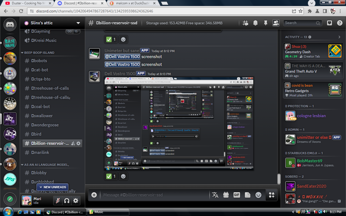Jump to NEW UNREADS
Image resolution: width=346 pixels, height=216 pixels.
coord(52,187)
